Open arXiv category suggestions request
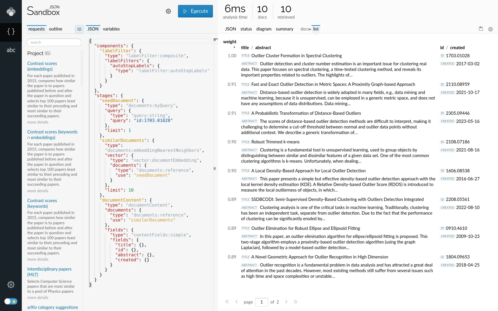The height and width of the screenshot is (311, 498). (x=52, y=307)
